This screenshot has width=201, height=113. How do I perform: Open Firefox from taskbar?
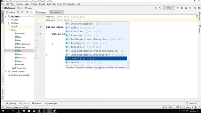point(39,111)
